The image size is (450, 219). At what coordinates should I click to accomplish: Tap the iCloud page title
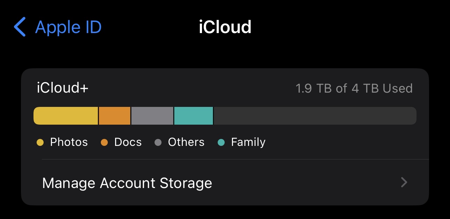[225, 27]
